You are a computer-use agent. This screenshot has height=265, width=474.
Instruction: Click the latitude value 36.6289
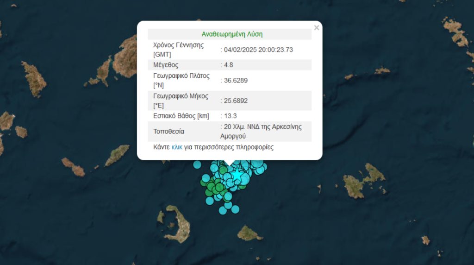(236, 80)
